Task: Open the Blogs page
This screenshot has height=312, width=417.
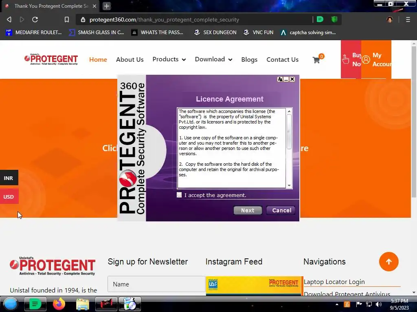Action: coord(249,59)
